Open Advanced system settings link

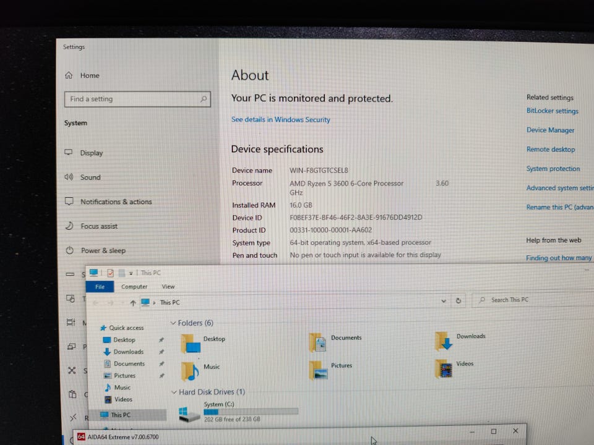560,188
